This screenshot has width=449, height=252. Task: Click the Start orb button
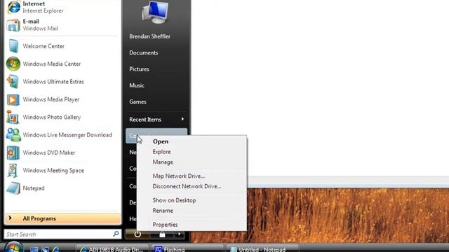[x=13, y=247]
